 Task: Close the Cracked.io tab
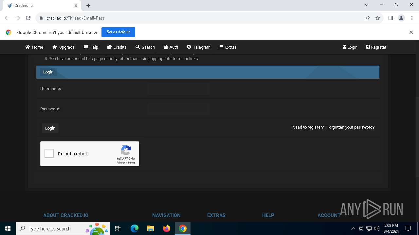pyautogui.click(x=76, y=6)
